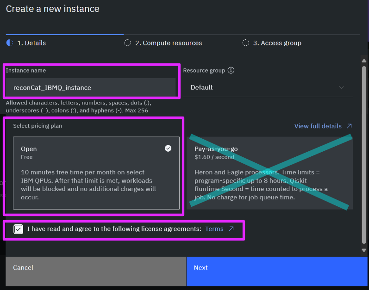The width and height of the screenshot is (369, 290).
Task: Open the Resource group Default dropdown
Action: click(x=268, y=87)
